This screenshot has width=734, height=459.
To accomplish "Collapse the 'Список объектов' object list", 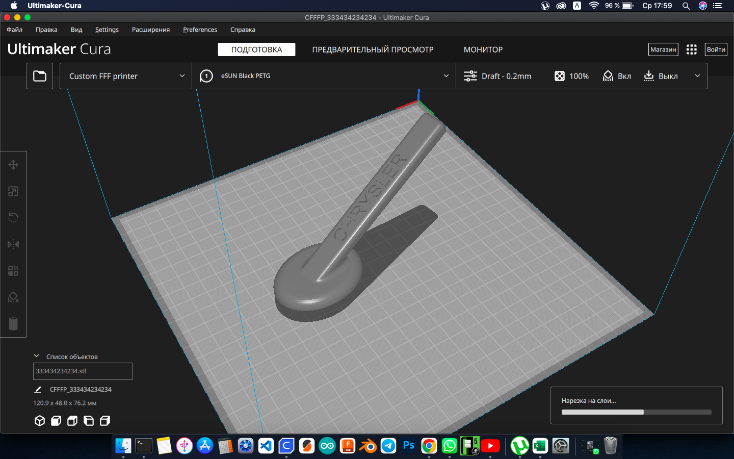I will [x=37, y=356].
